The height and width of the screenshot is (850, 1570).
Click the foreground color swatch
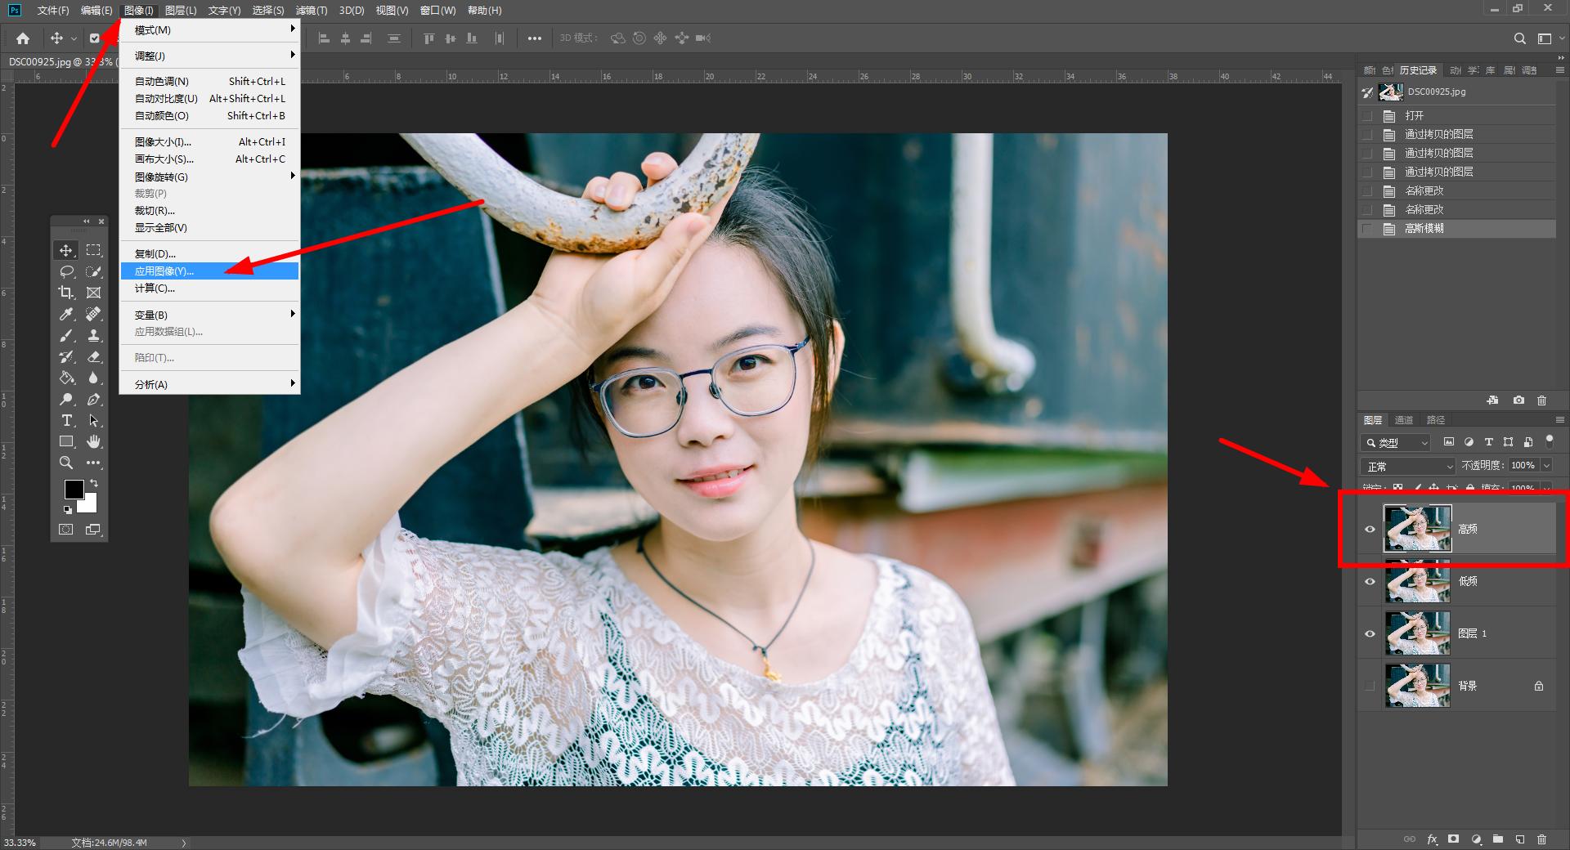point(74,489)
